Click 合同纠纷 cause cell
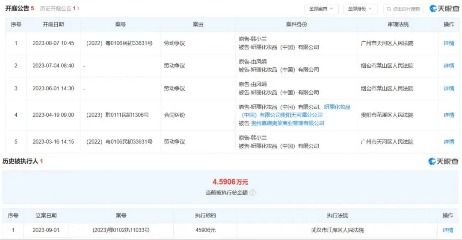The image size is (462, 240). point(175,115)
